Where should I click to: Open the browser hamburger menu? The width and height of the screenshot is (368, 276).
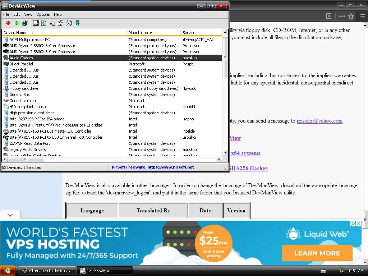tap(363, 16)
